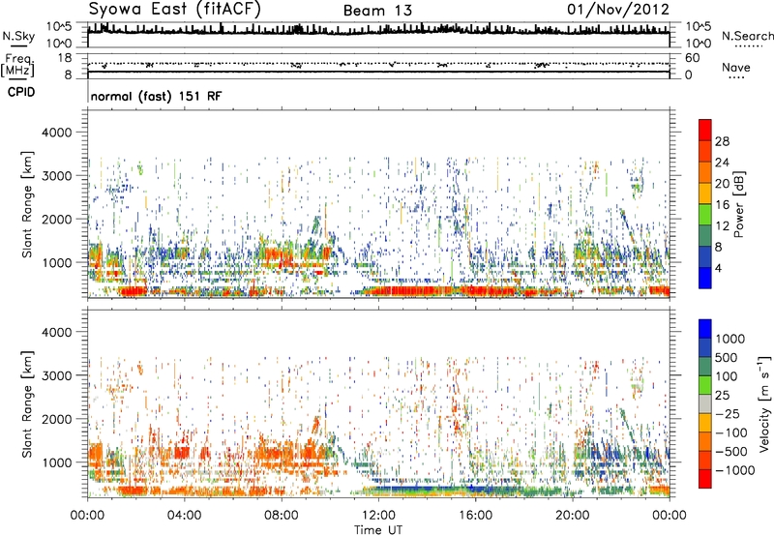Pick the gray -25 to 25 velocity swatch
The height and width of the screenshot is (536, 774).
tap(705, 403)
